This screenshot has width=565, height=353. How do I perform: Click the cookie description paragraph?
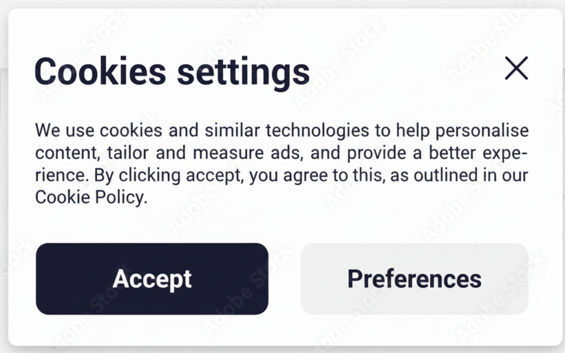coord(281,164)
